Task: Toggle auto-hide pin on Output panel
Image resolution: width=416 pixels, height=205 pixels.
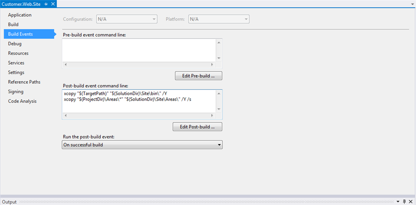Action: coord(404,201)
